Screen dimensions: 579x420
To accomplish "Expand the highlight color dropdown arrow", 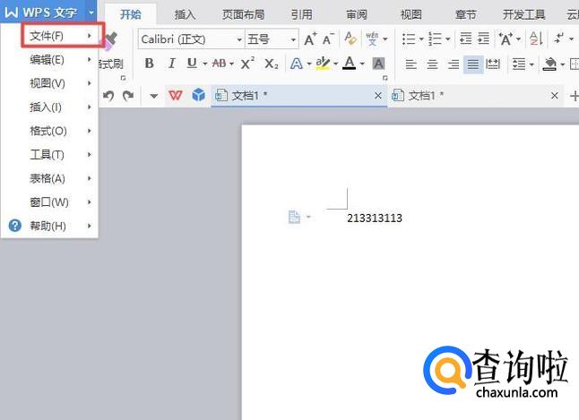I will [335, 64].
